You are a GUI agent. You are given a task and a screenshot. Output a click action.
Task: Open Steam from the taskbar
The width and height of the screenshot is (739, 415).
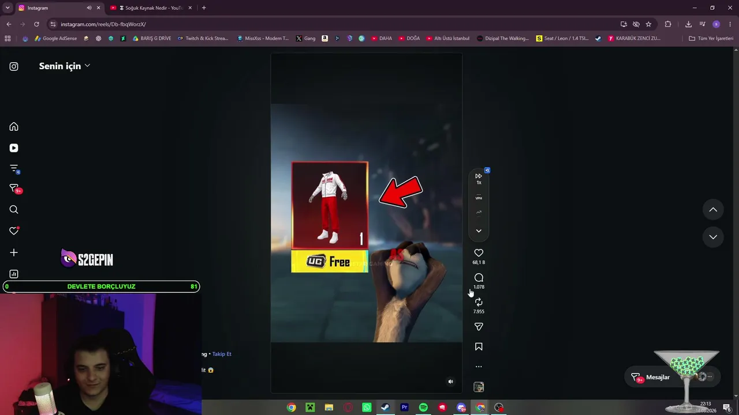click(385, 408)
